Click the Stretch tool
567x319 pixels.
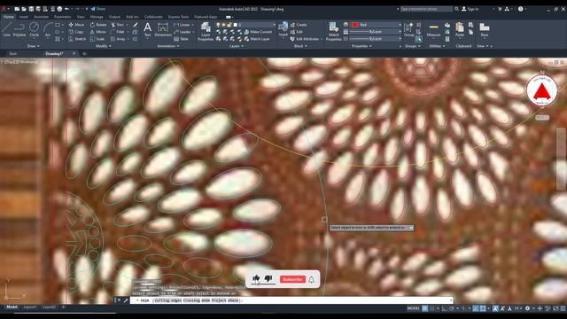[x=77, y=39]
